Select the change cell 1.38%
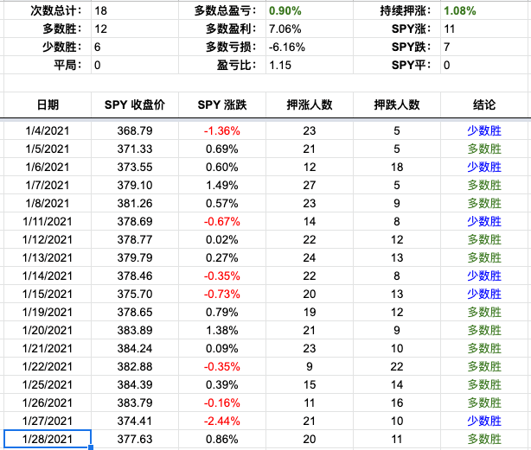This screenshot has width=531, height=450. pos(222,330)
